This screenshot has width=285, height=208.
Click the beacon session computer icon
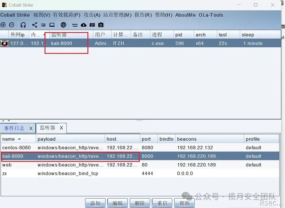point(4,43)
